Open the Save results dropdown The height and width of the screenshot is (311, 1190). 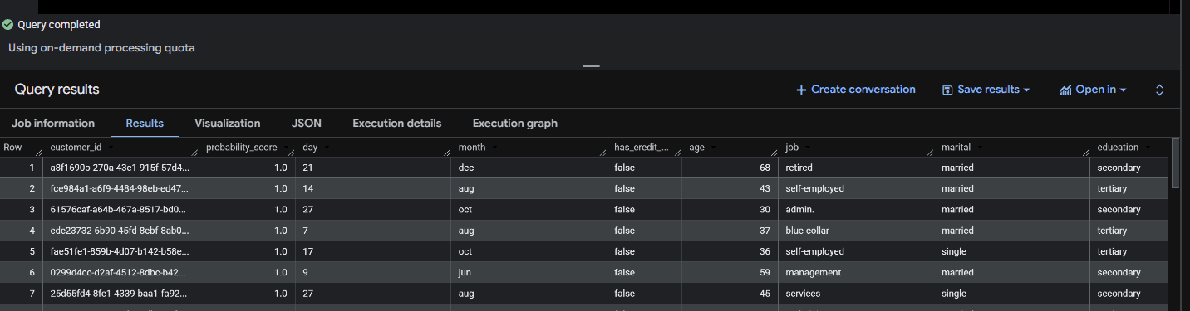pos(986,90)
